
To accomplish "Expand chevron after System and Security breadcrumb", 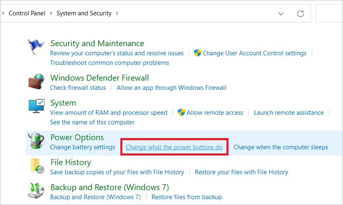I will 117,13.
